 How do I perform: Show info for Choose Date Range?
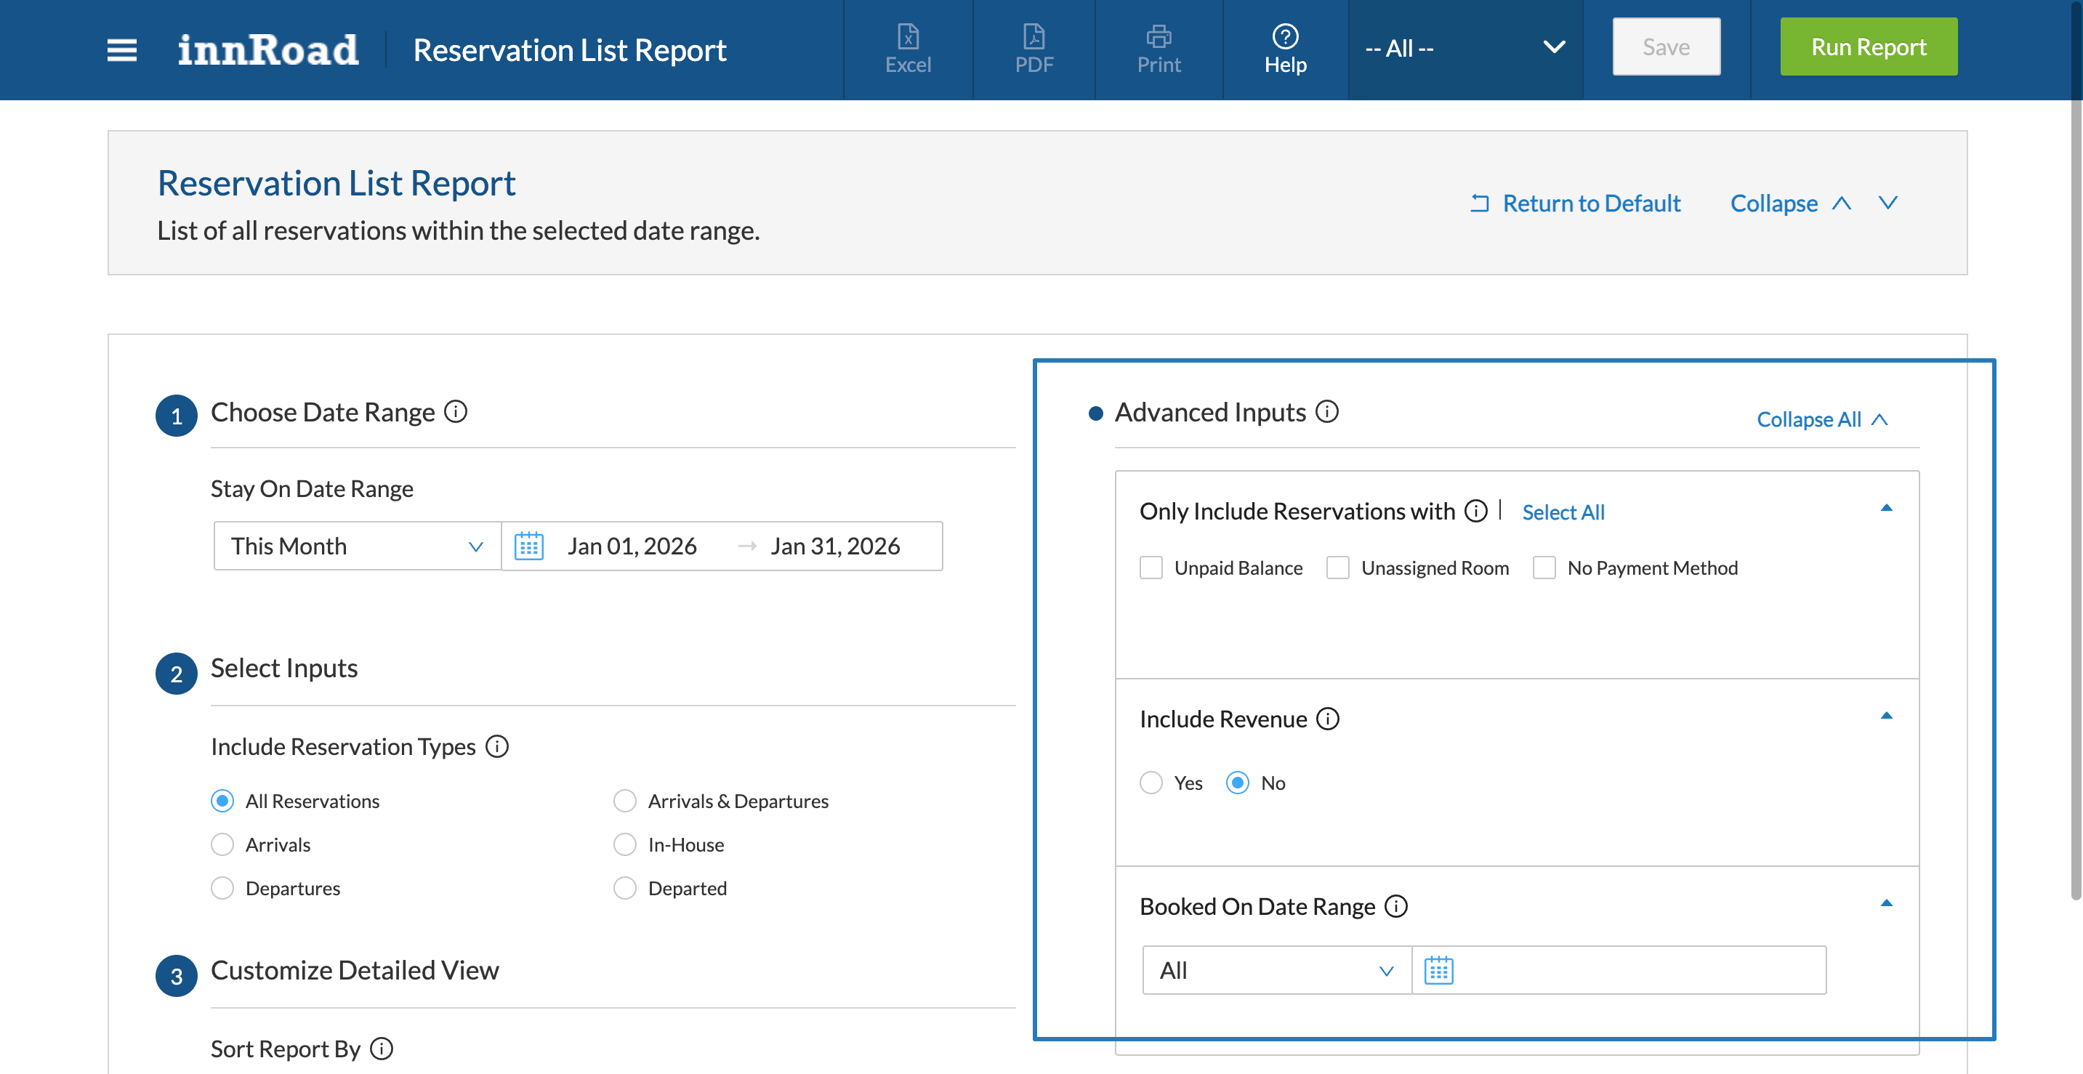455,411
